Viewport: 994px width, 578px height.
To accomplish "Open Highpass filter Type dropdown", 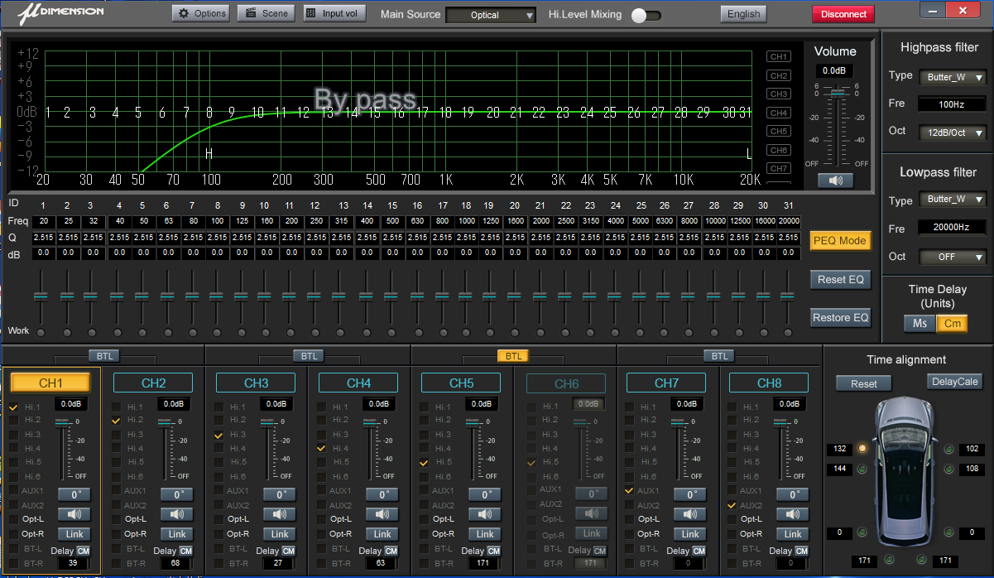I will tap(953, 77).
